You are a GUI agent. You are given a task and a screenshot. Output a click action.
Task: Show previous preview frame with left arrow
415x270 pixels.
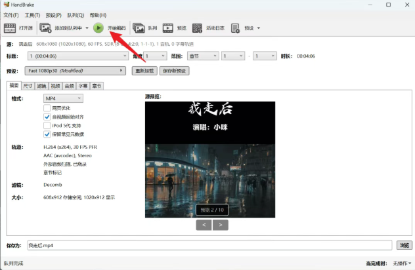[x=204, y=225]
